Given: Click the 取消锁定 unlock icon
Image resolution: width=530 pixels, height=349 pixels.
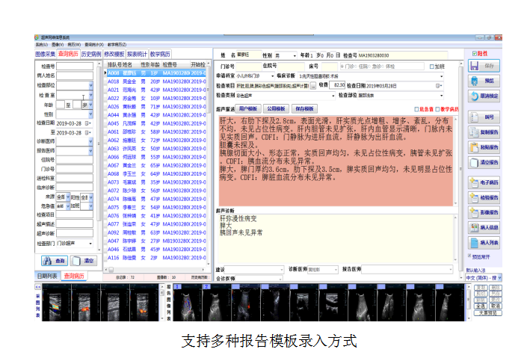Looking at the screenshot, I should [483, 96].
